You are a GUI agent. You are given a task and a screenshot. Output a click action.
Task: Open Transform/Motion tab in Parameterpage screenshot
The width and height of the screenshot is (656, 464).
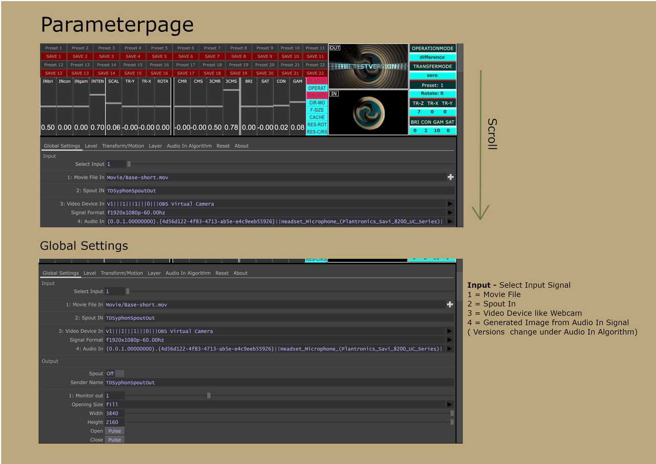[x=123, y=146]
